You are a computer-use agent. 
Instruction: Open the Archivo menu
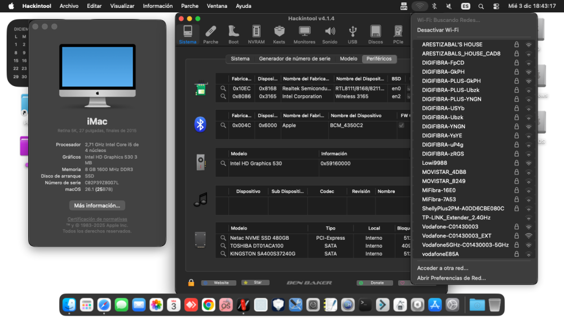pyautogui.click(x=69, y=6)
